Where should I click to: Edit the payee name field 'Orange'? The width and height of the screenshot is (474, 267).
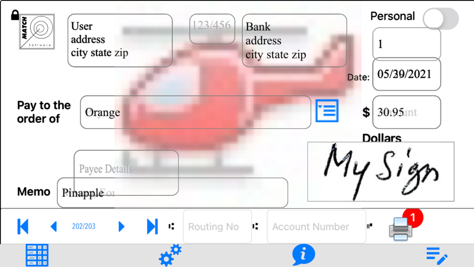pos(196,112)
